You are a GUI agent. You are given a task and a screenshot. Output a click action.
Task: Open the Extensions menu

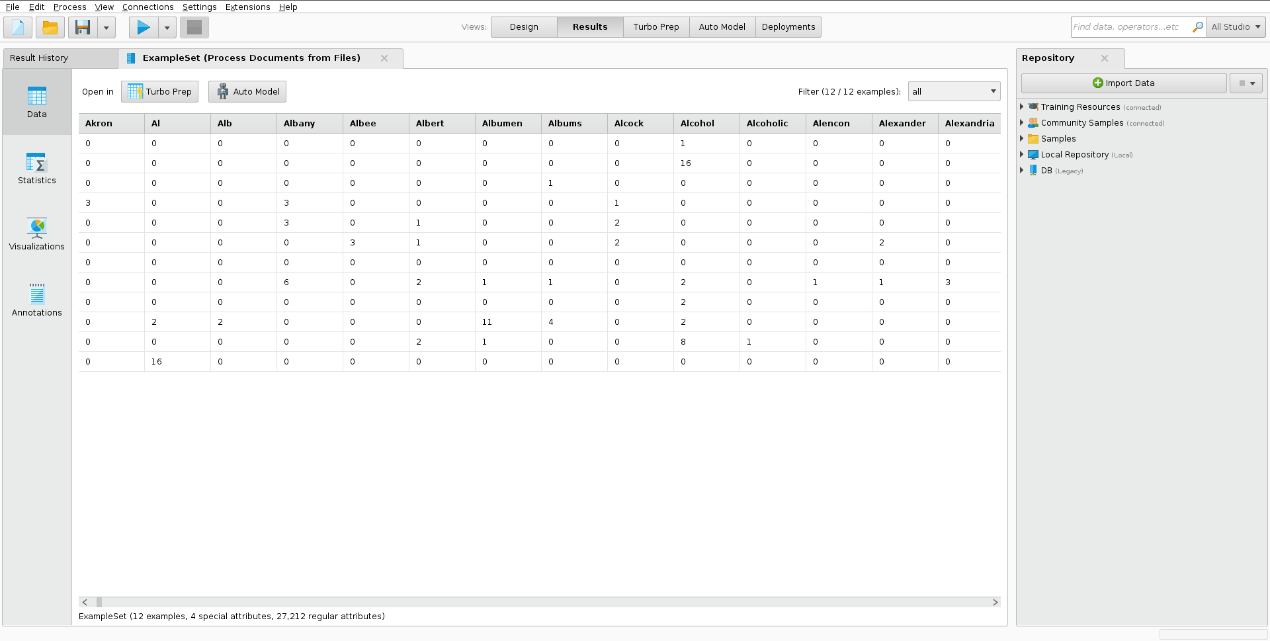point(247,7)
